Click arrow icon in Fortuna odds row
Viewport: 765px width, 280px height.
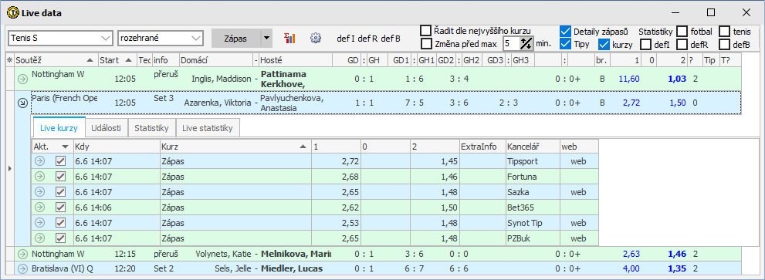pyautogui.click(x=39, y=176)
